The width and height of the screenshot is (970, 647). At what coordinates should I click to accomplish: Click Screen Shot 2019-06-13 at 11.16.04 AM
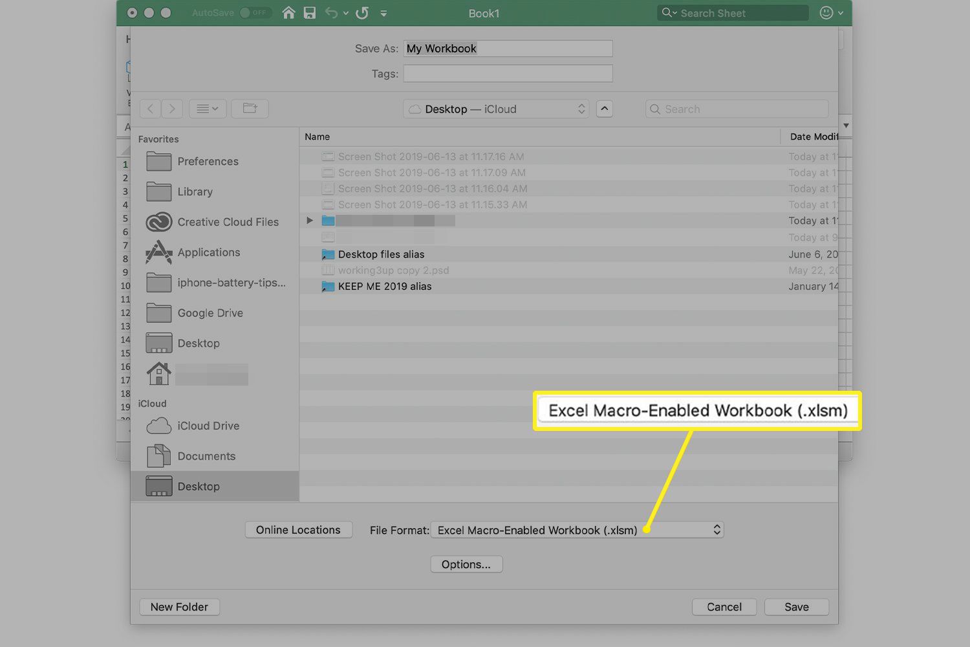point(568,189)
